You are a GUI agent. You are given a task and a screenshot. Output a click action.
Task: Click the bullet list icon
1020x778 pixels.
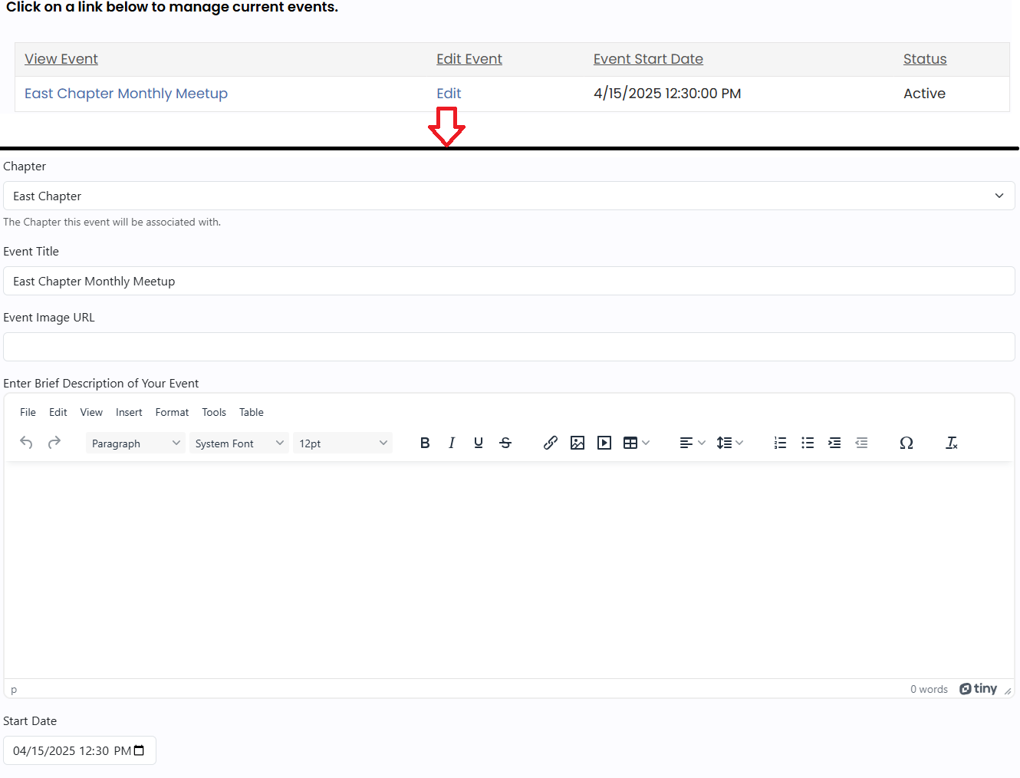(808, 443)
